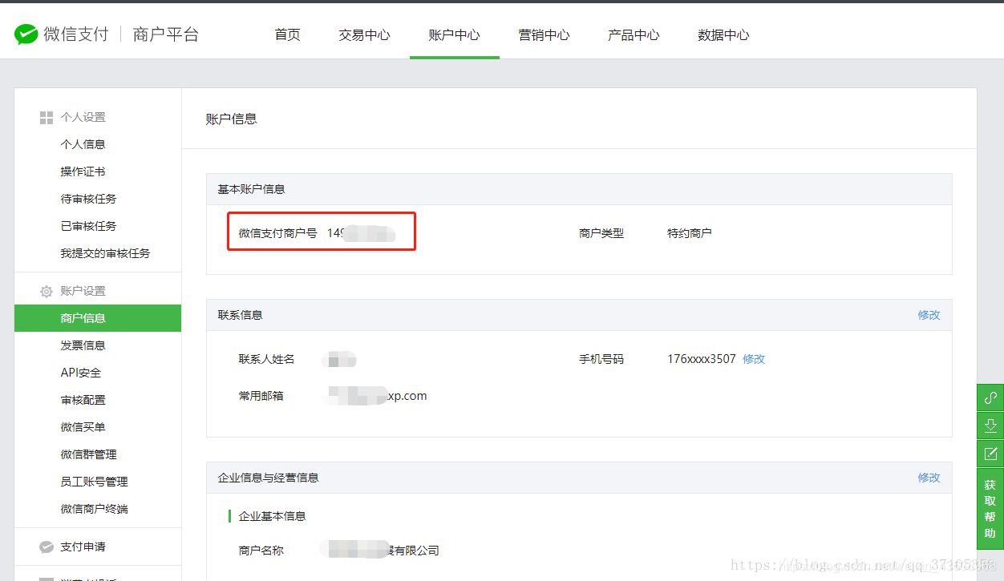Open 审核配置 in sidebar
The width and height of the screenshot is (1004, 581).
83,400
